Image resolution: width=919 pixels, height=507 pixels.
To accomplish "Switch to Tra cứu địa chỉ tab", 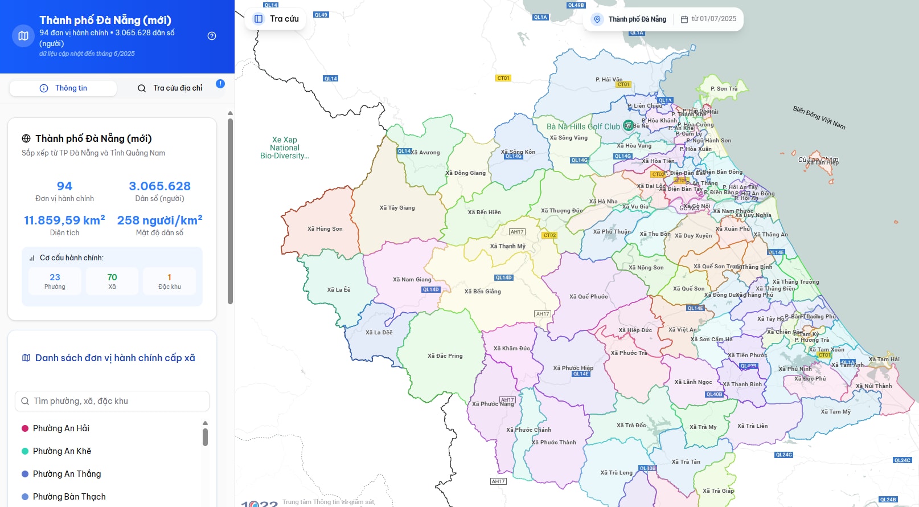I will 170,88.
